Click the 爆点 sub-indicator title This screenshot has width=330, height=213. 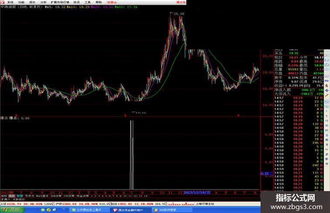point(4,118)
